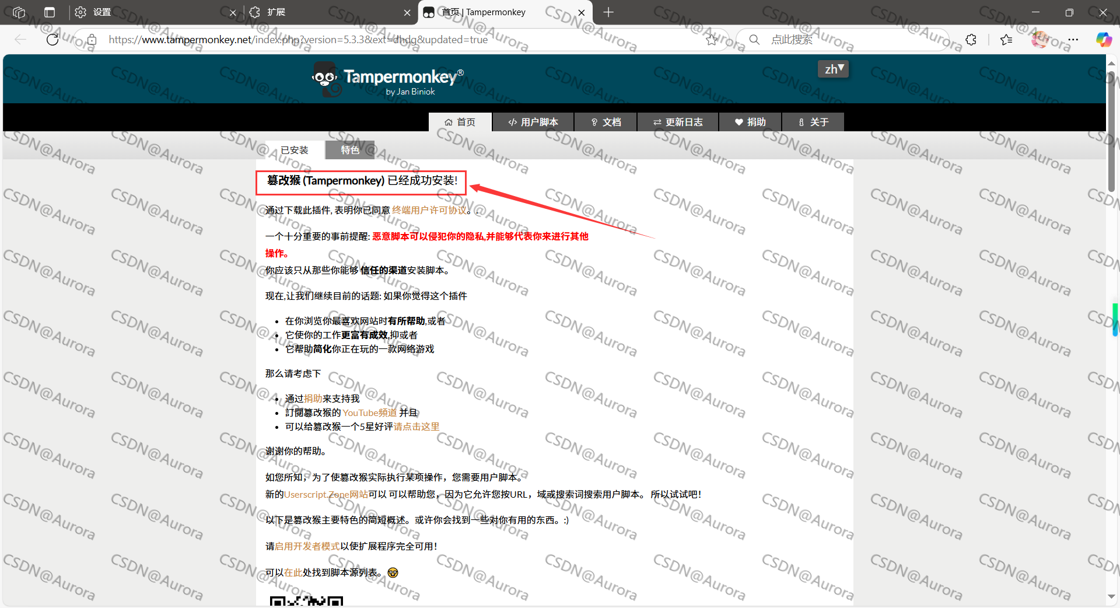Reload the current page
Screen dimensions: 1120x608
(x=52, y=40)
